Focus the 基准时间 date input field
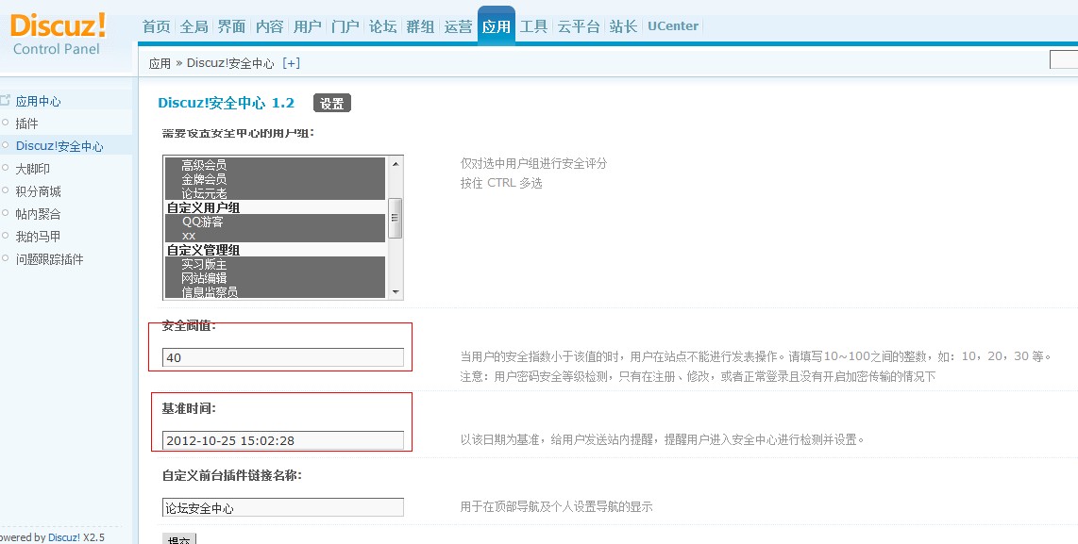Viewport: 1078px width, 544px height. click(283, 440)
